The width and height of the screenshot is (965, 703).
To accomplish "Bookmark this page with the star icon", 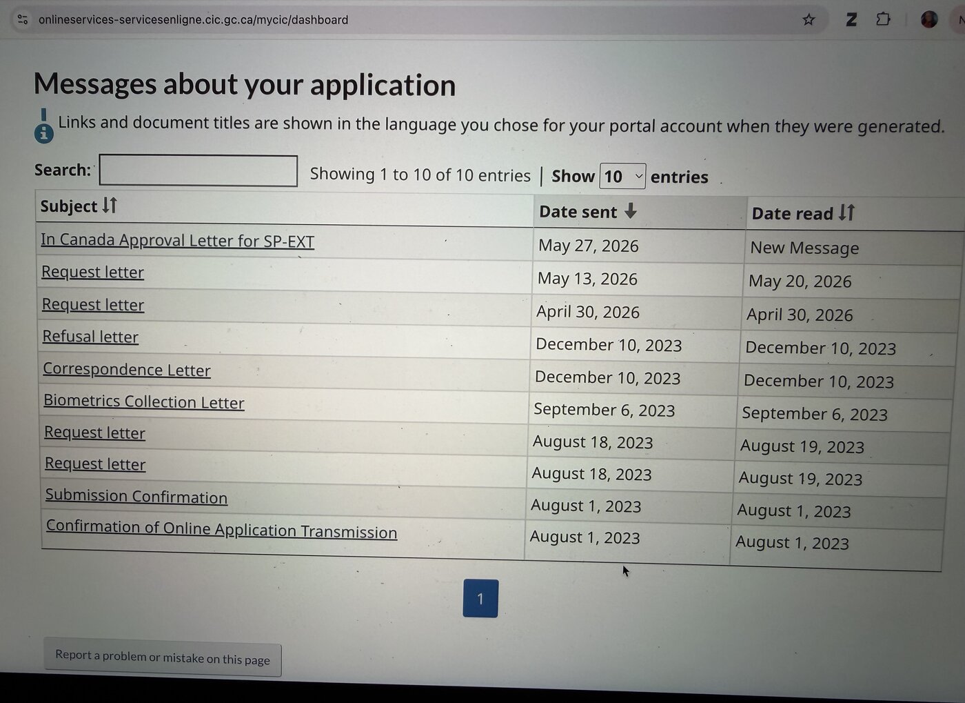I will point(809,19).
